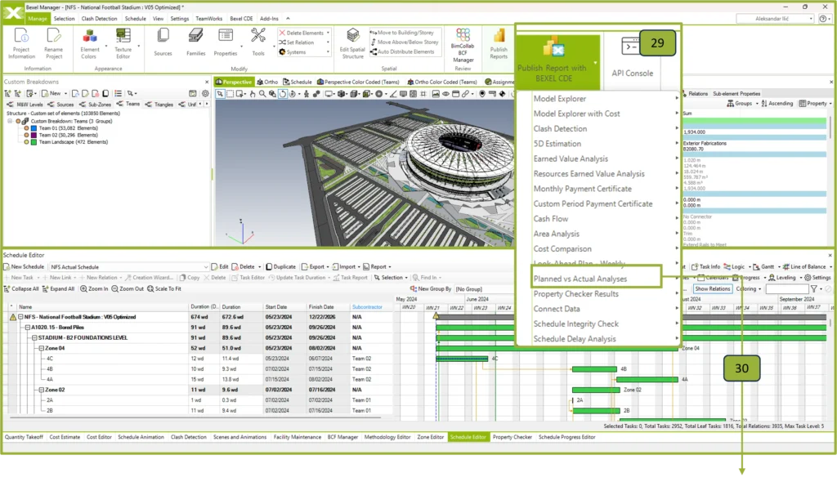Click Expand All in Schedule Editor
The image size is (837, 482).
coord(58,288)
